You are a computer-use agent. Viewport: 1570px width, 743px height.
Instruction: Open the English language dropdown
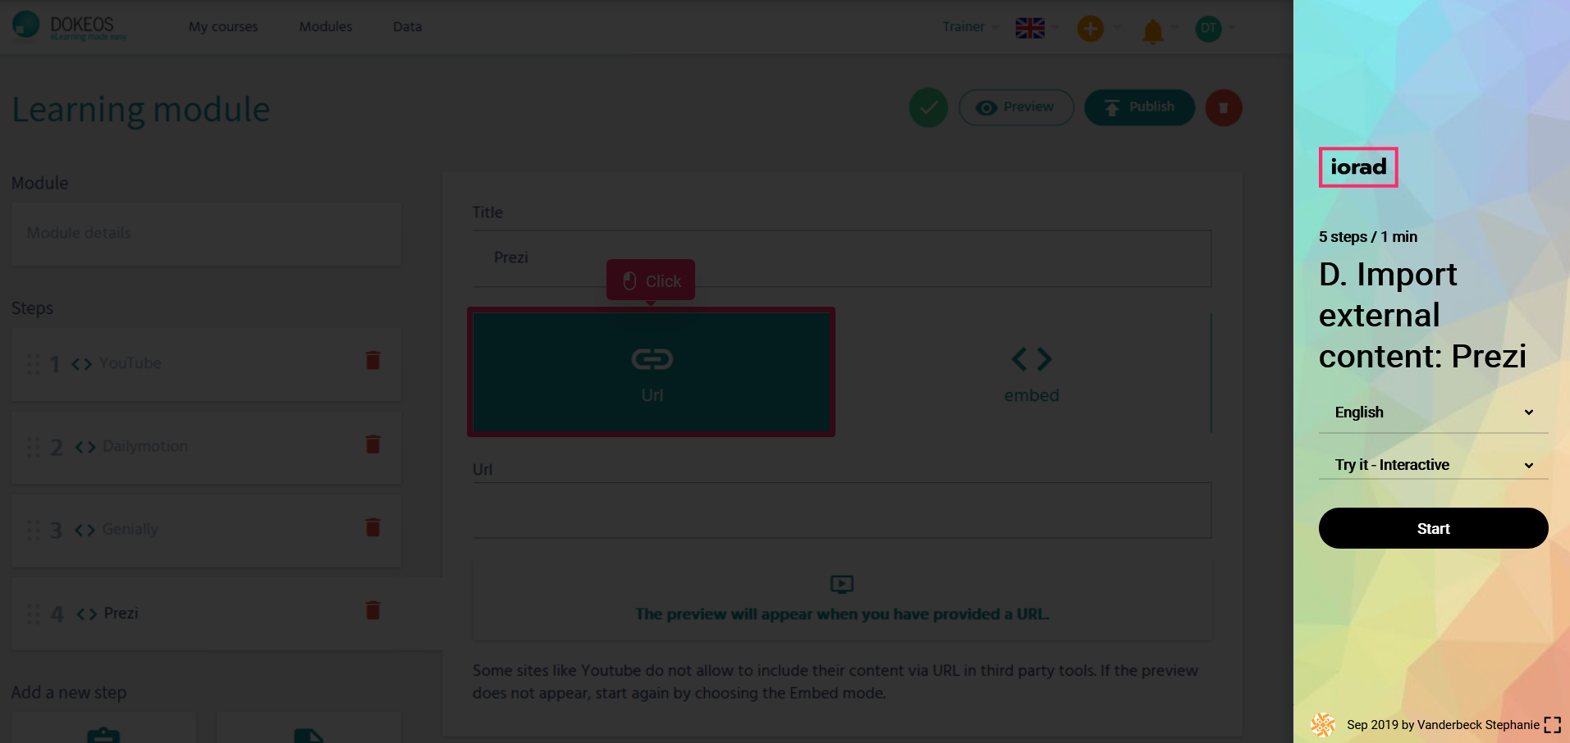tap(1433, 413)
